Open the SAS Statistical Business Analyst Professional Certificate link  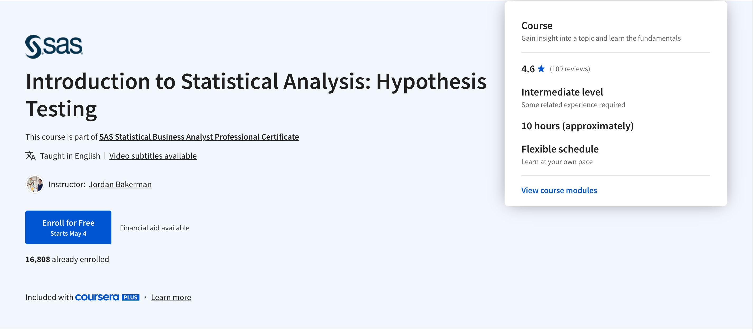pyautogui.click(x=199, y=137)
